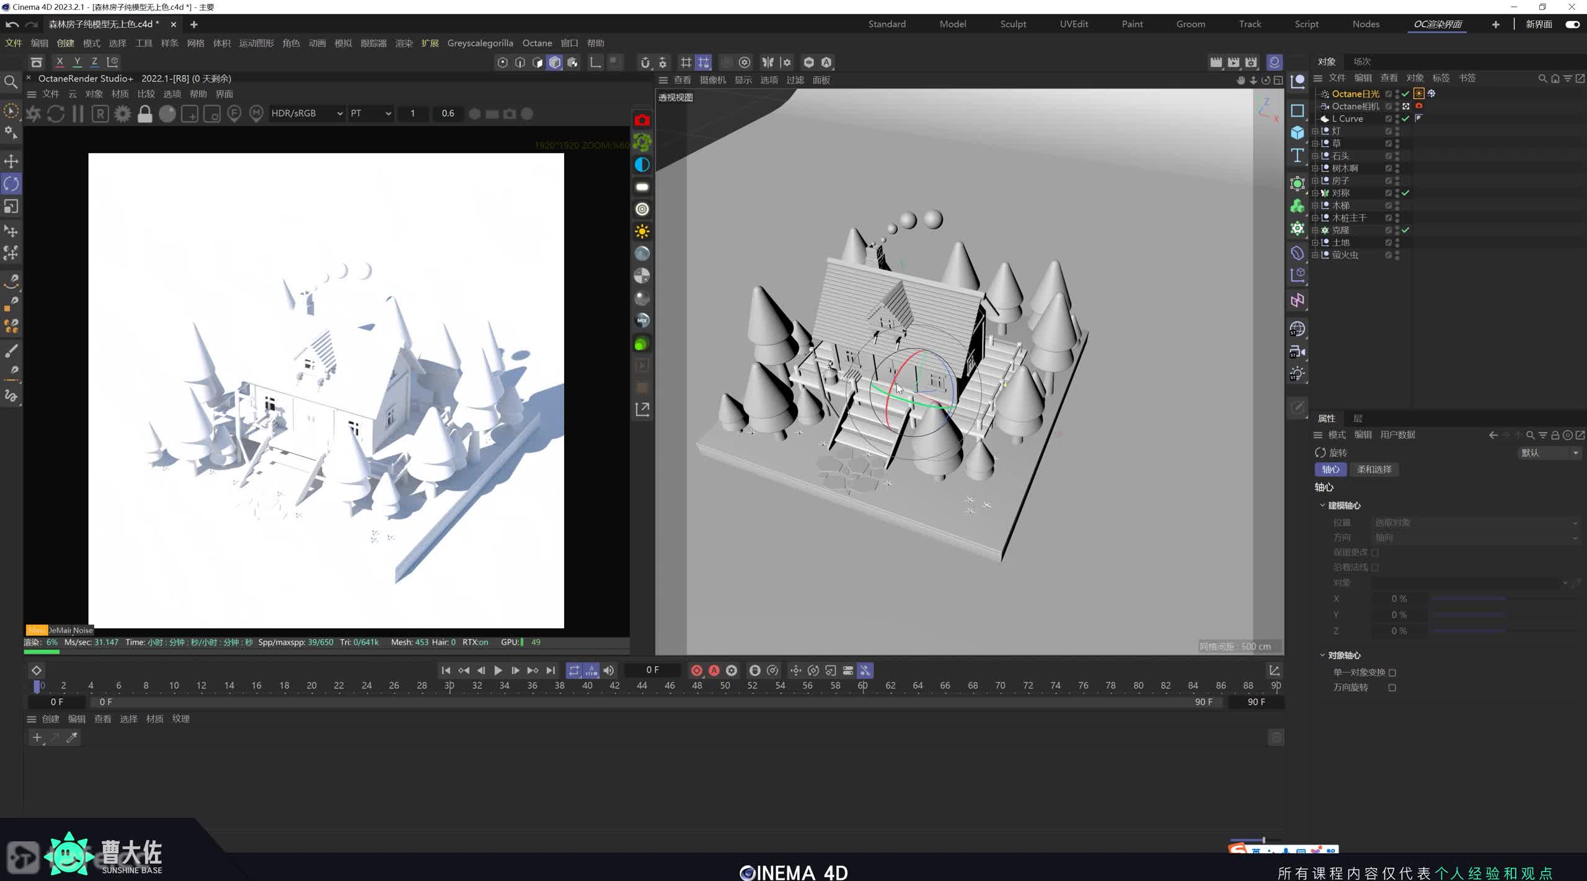Click the 轴心 tab button

(x=1330, y=470)
